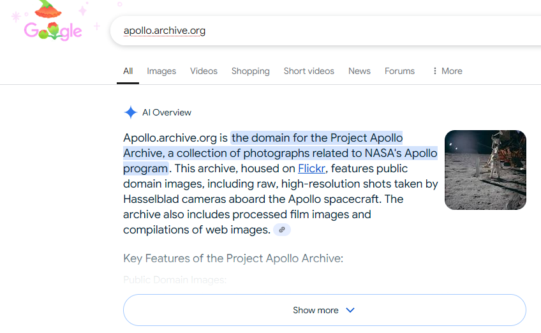The image size is (541, 333).
Task: Go to the Forums tab
Action: point(399,71)
